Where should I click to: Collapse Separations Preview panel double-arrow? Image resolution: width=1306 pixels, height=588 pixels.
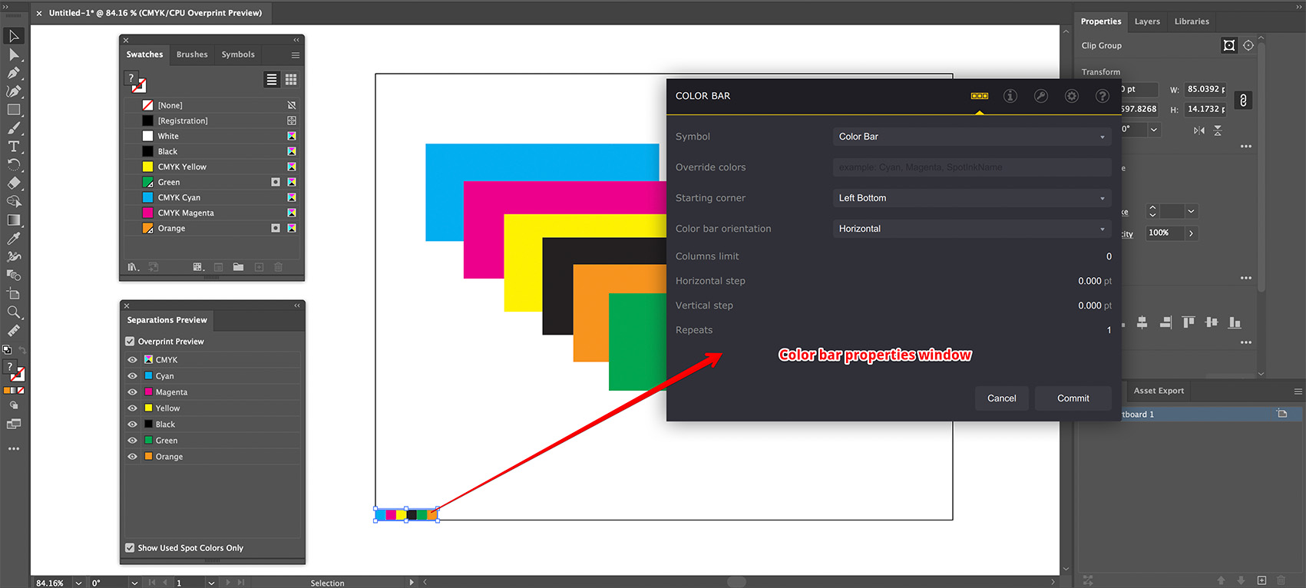point(297,306)
